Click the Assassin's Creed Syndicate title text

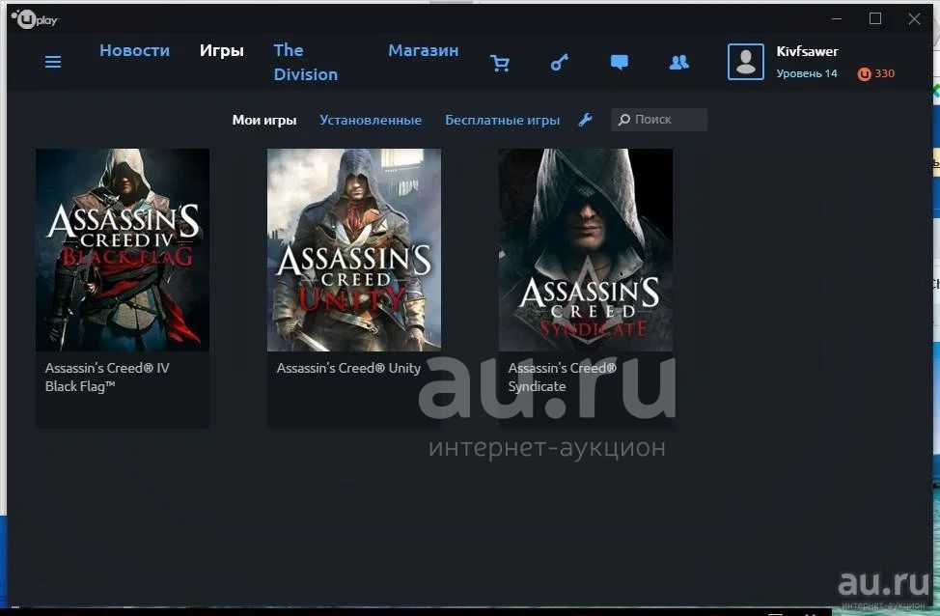click(x=563, y=378)
